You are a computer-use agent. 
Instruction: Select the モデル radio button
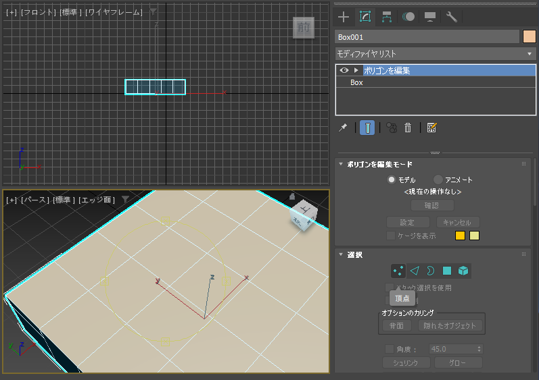pyautogui.click(x=392, y=180)
